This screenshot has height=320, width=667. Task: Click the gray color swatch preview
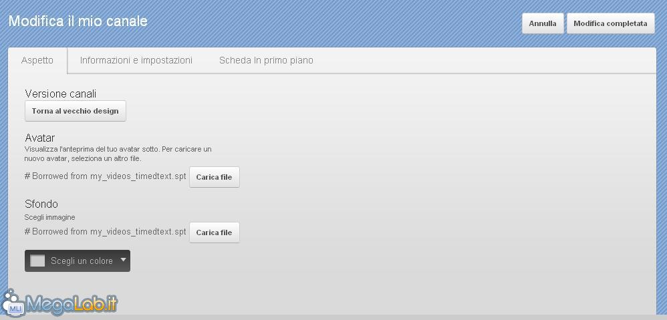click(37, 261)
